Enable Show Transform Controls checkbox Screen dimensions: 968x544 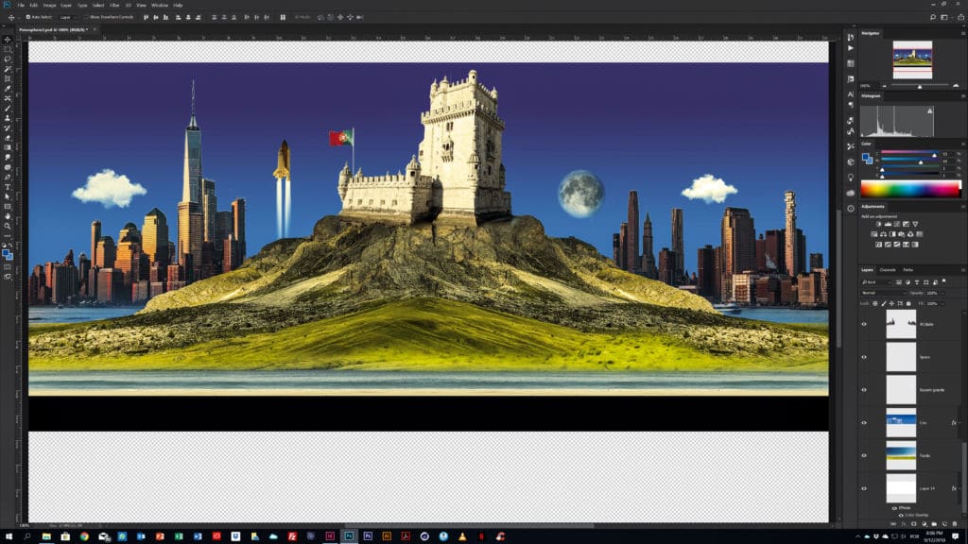86,17
